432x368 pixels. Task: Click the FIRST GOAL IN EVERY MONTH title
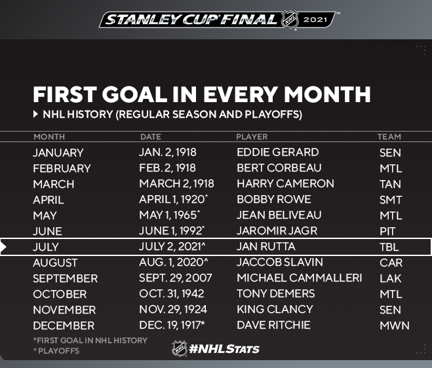(202, 94)
